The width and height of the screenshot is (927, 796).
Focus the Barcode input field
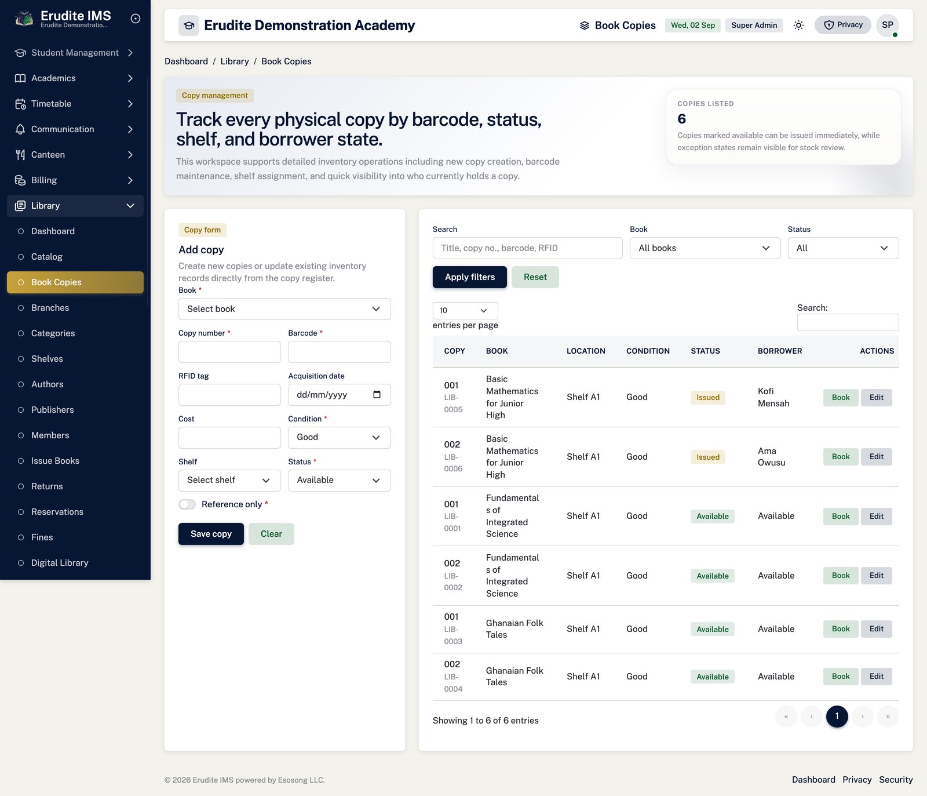coord(340,352)
